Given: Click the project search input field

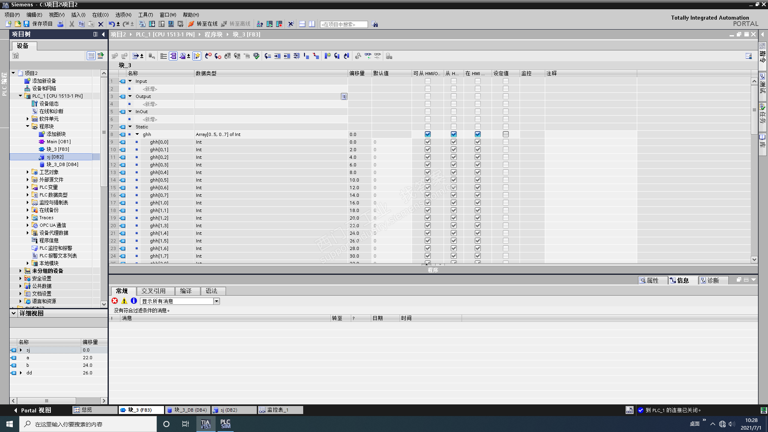Looking at the screenshot, I should pyautogui.click(x=343, y=24).
